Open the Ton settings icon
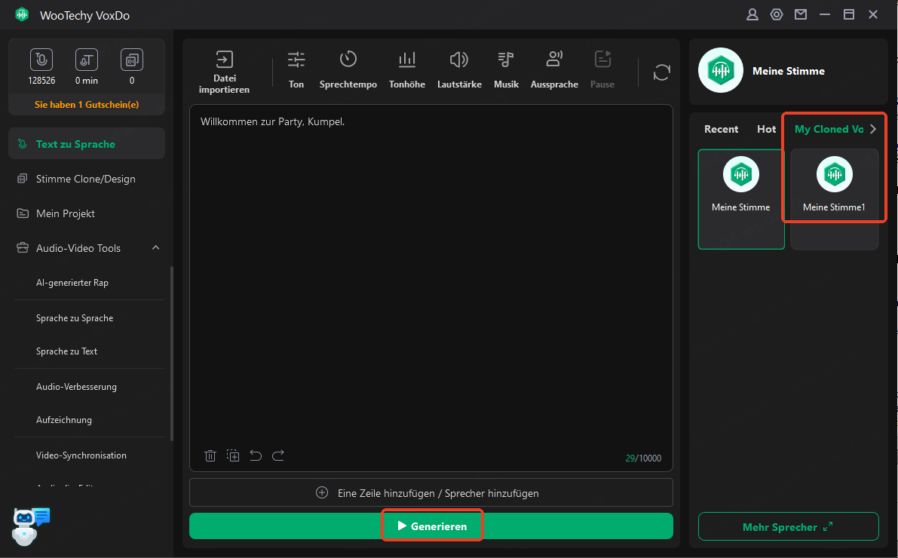This screenshot has height=558, width=898. tap(296, 60)
